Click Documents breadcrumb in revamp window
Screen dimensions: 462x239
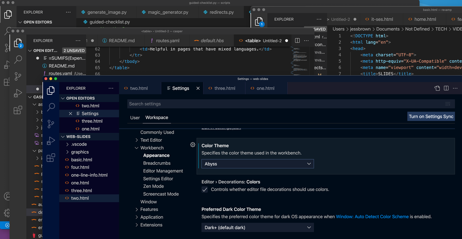388,29
